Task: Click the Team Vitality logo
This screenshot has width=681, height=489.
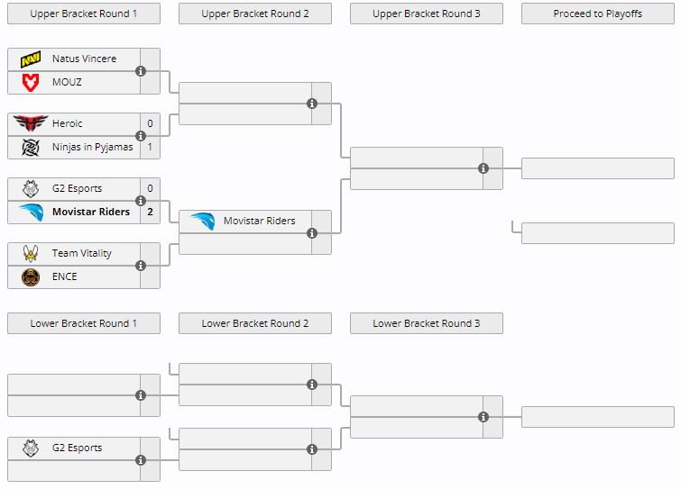Action: click(x=31, y=254)
